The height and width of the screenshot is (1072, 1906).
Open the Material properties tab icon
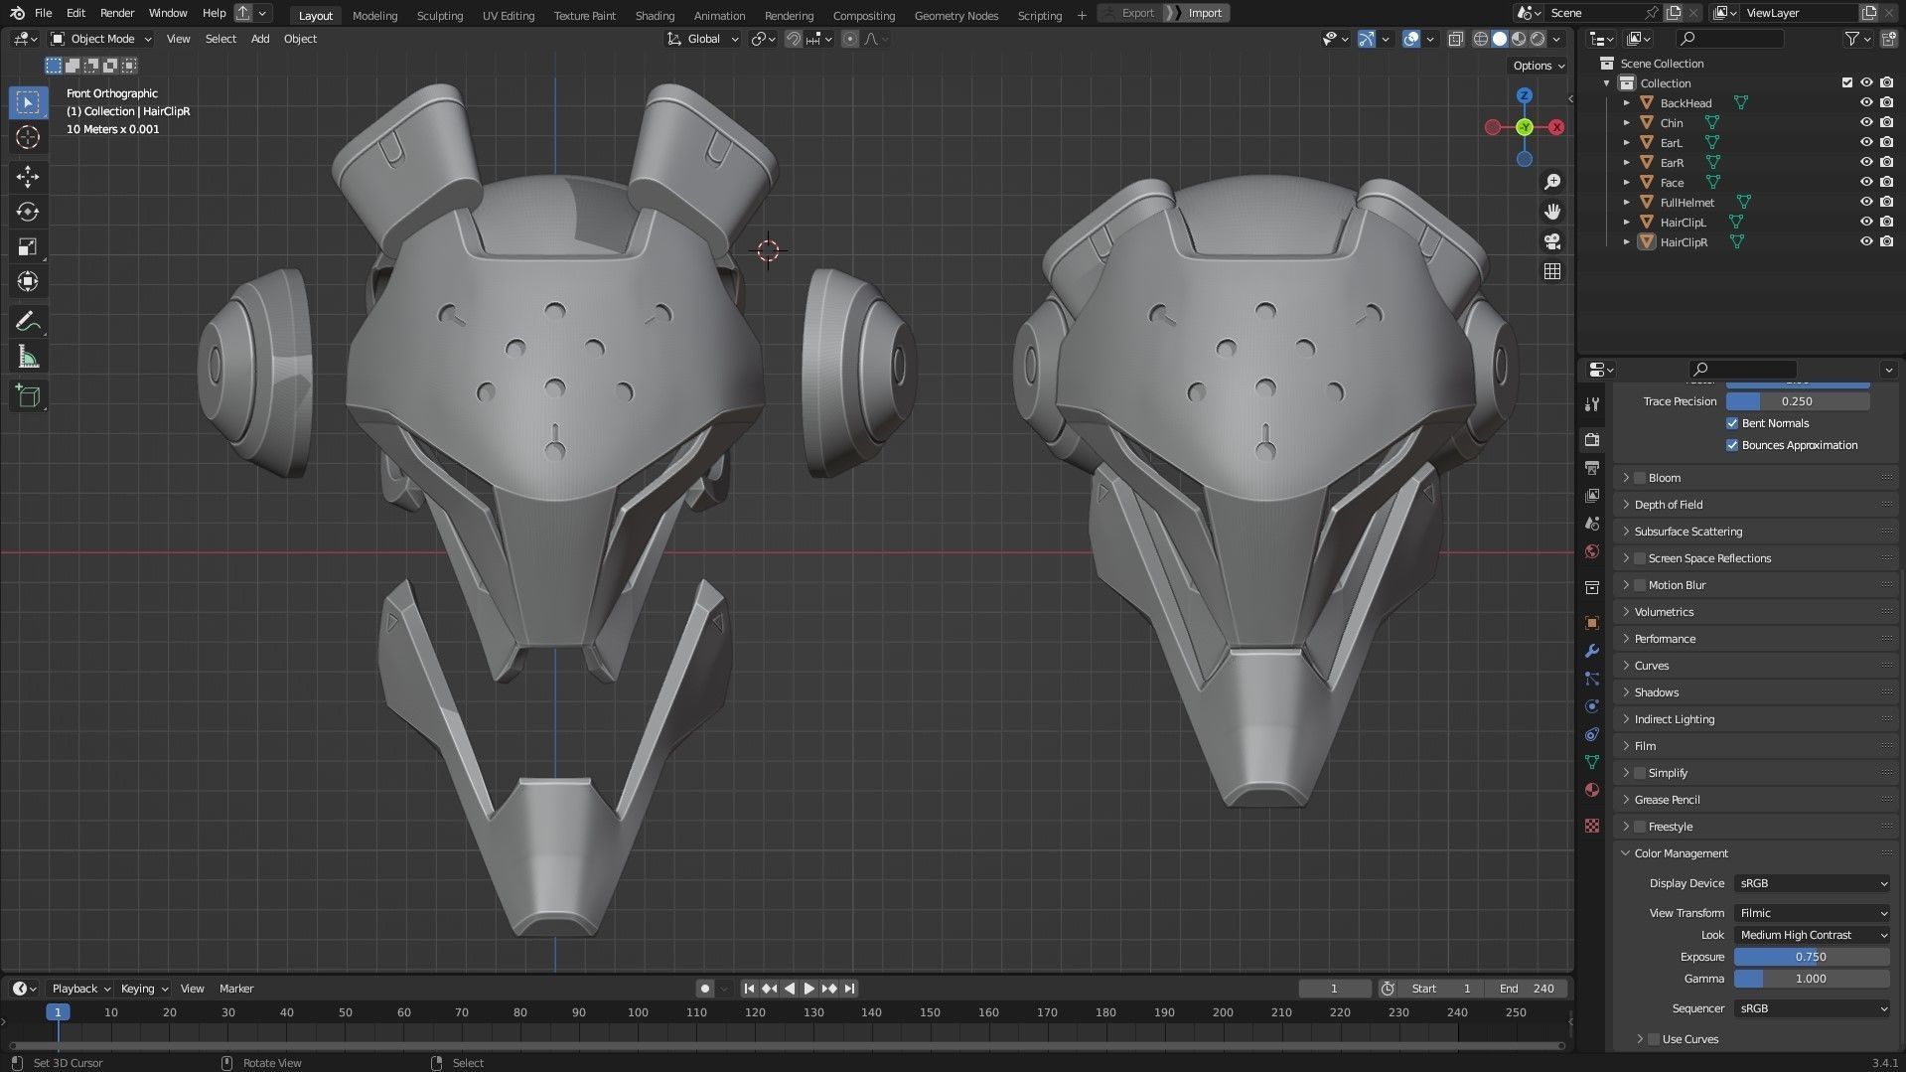[x=1592, y=790]
